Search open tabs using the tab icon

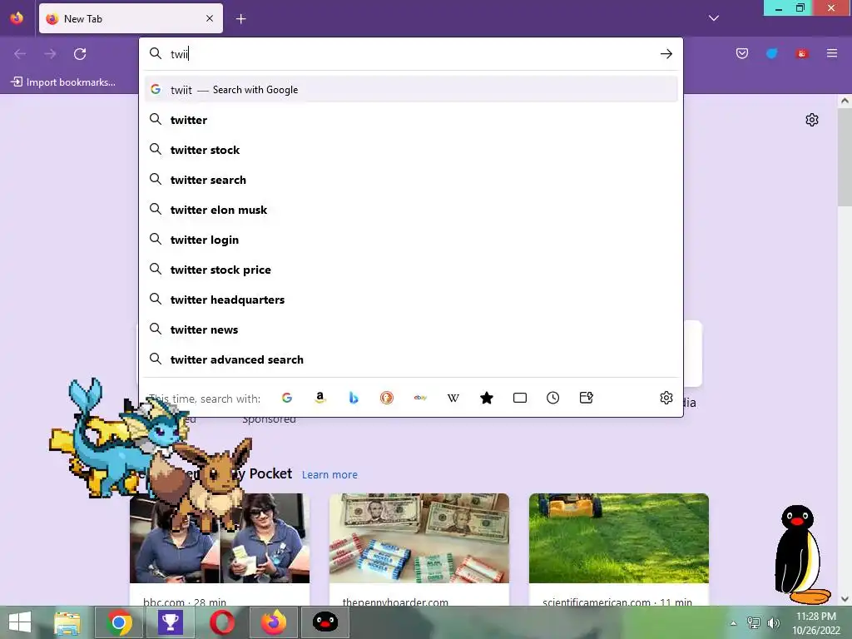click(x=519, y=398)
